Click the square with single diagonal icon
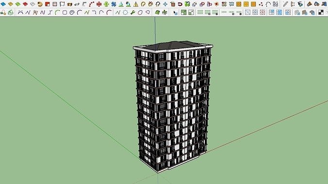 coord(247,13)
